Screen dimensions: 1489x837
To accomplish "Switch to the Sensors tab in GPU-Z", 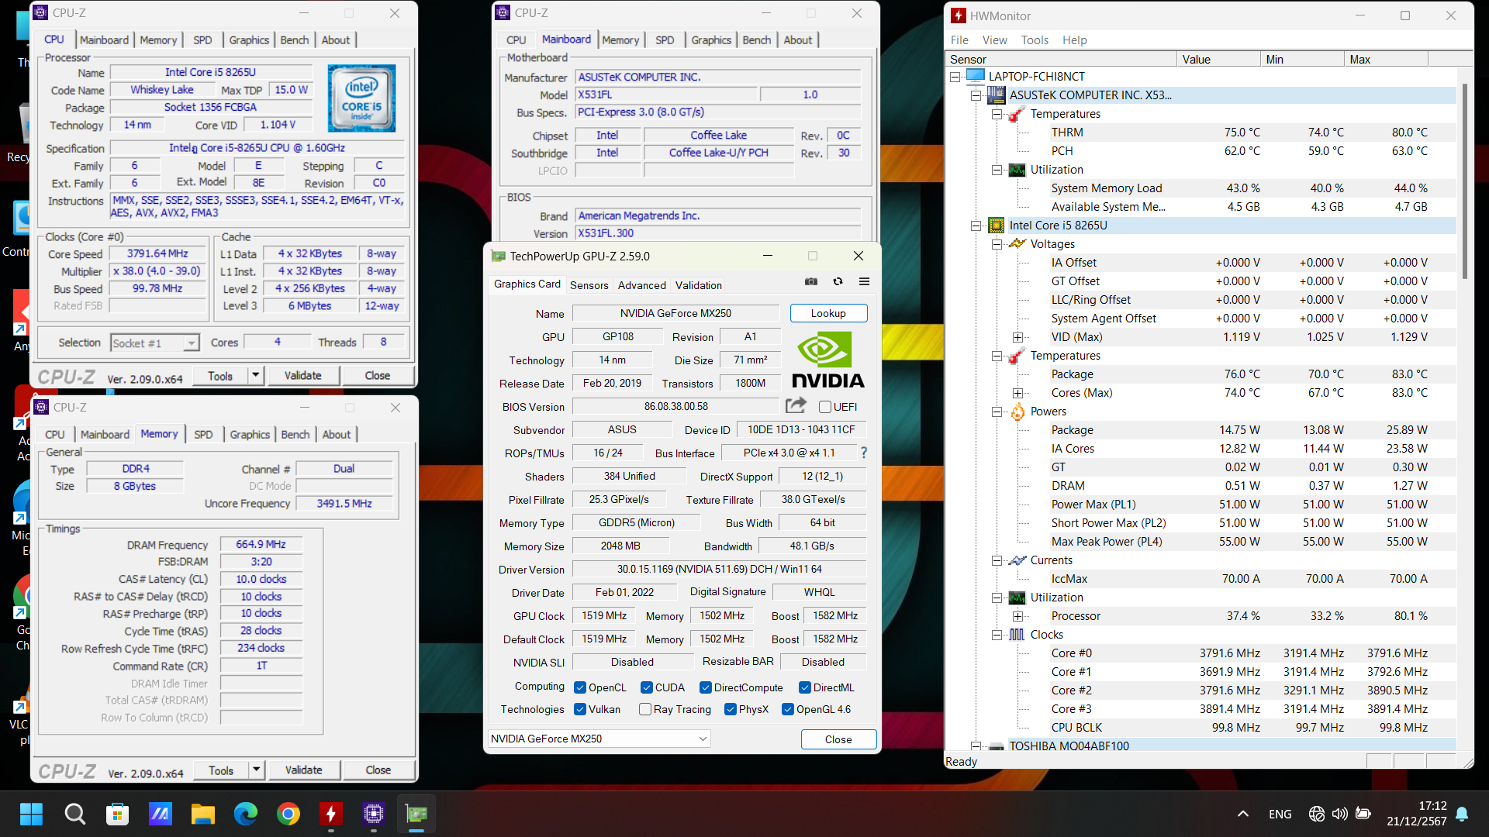I will (x=589, y=285).
